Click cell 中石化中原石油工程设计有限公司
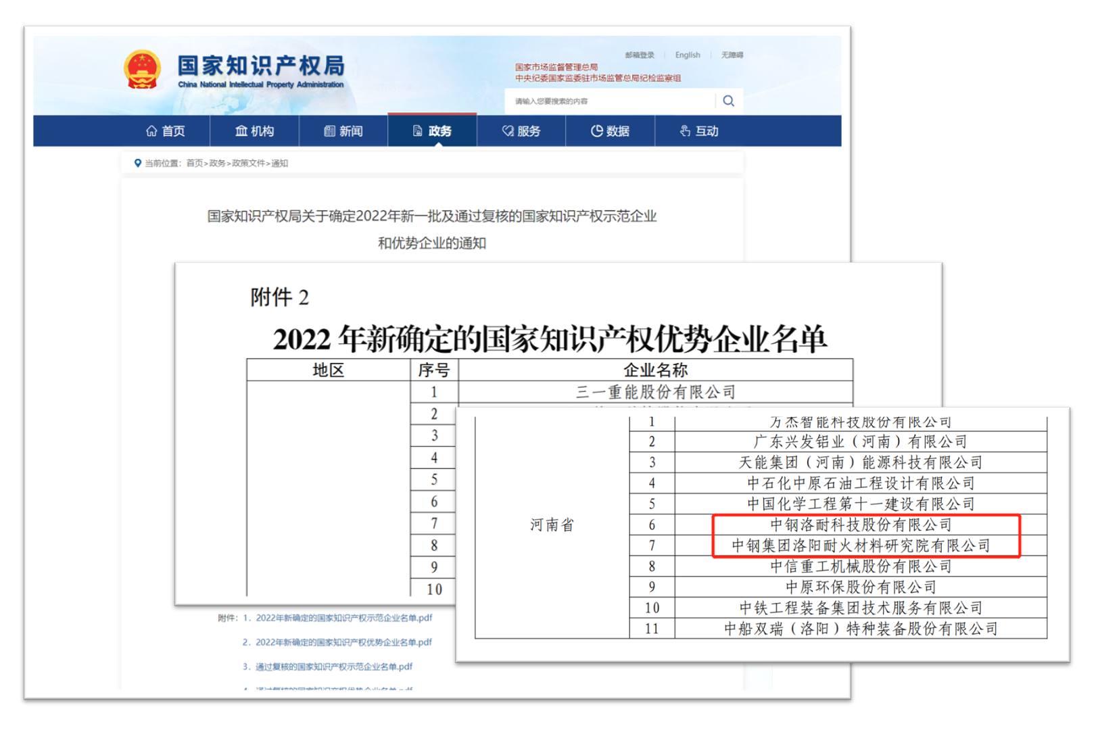The height and width of the screenshot is (730, 1098). pyautogui.click(x=861, y=483)
